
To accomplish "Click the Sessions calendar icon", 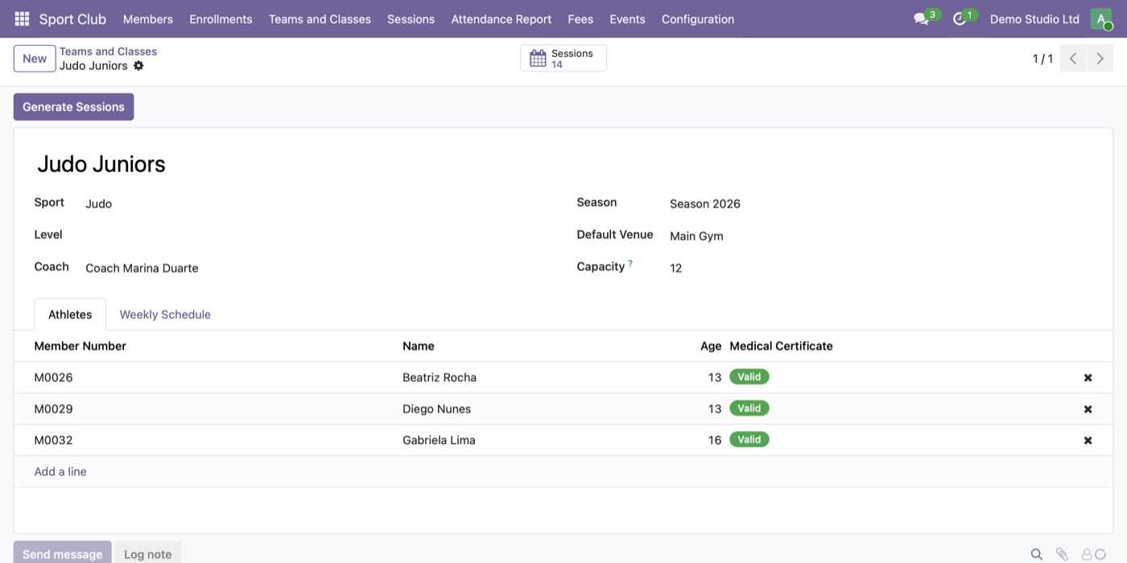I will (538, 58).
